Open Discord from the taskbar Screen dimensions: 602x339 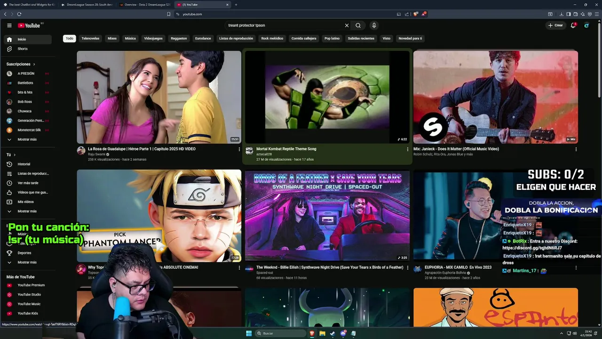coord(343,333)
